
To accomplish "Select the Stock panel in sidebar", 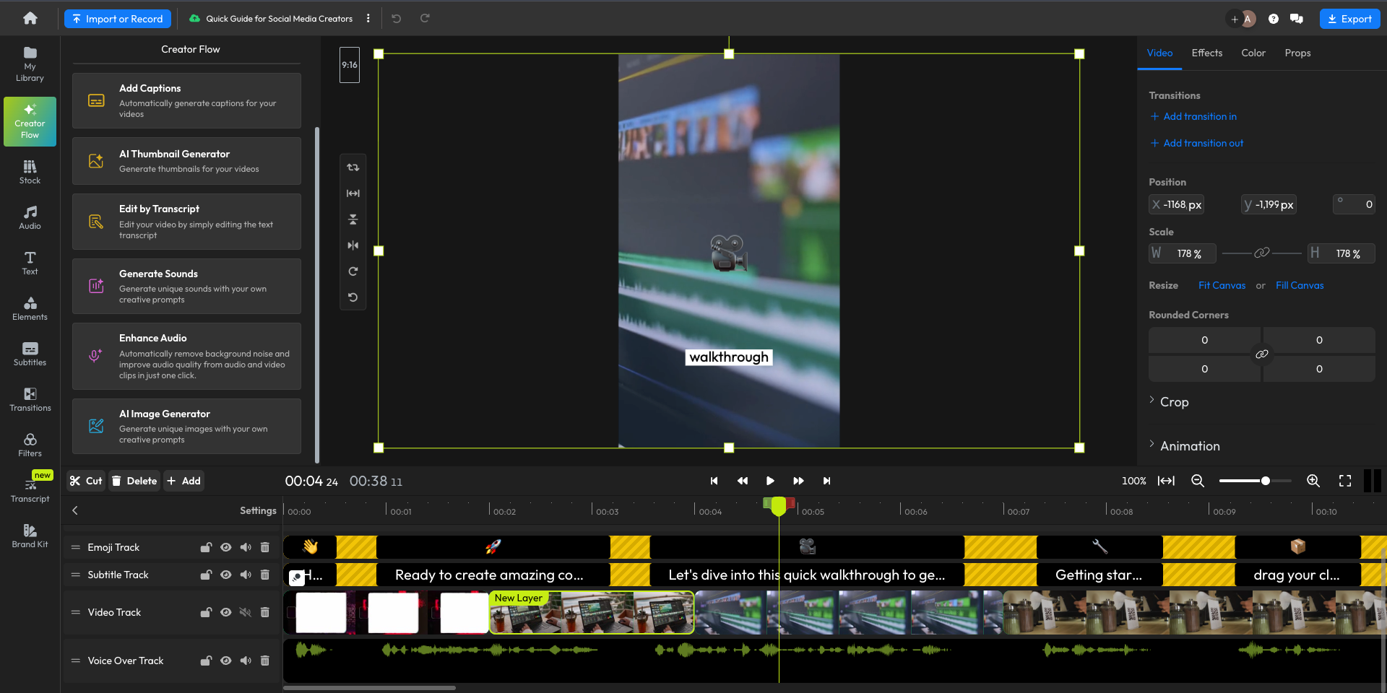I will 30,171.
